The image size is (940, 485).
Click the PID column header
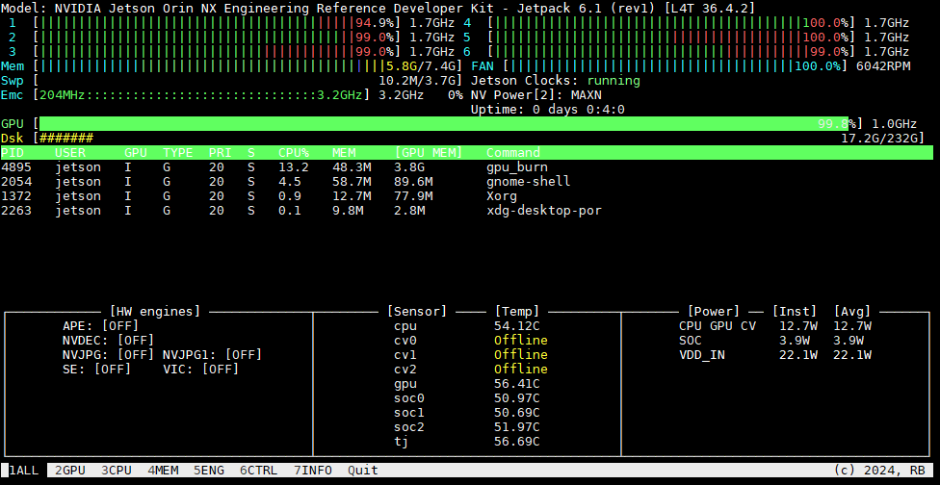point(13,153)
